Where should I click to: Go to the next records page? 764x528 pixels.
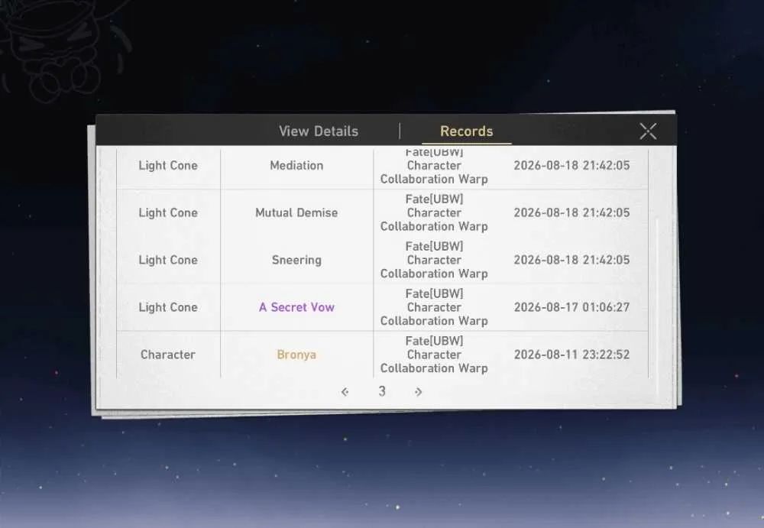[418, 391]
